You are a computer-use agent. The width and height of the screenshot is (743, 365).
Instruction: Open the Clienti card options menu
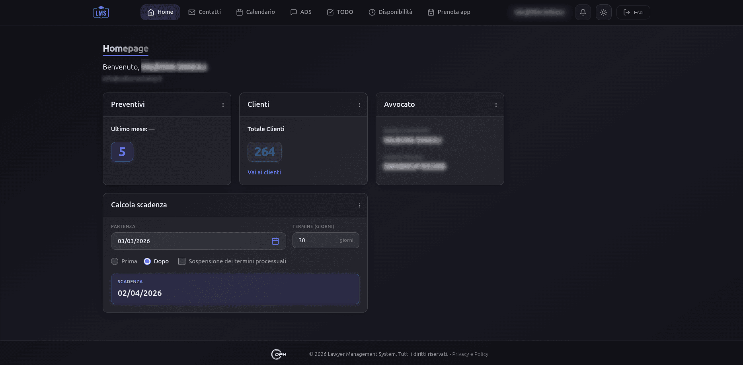(359, 105)
